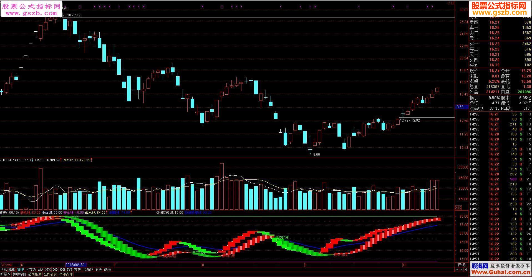The image size is (532, 277).
Task: Click the 卖四 price 16.27
Action: (494, 22)
